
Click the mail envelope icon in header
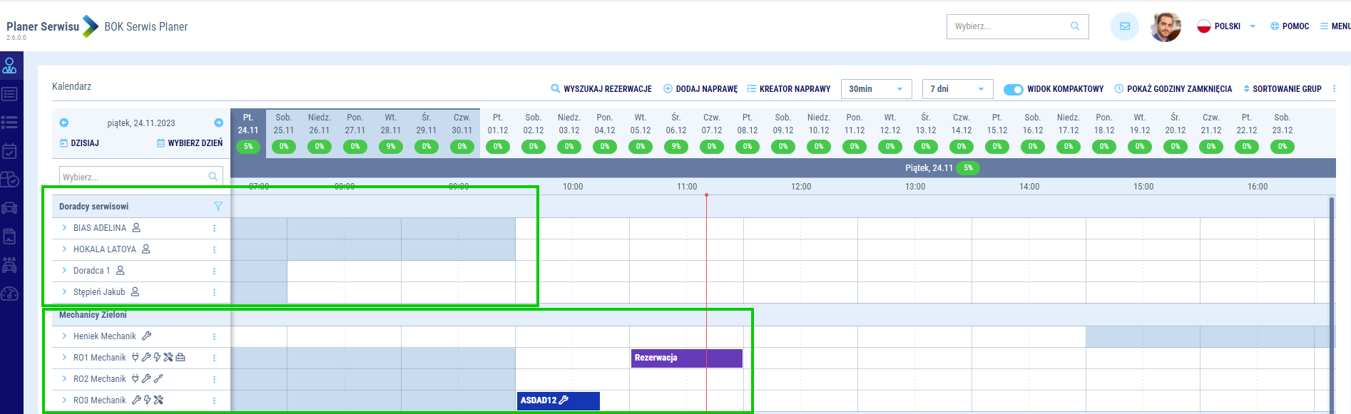[x=1124, y=26]
